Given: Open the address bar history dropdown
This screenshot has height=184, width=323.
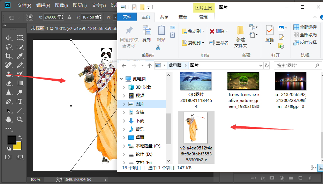Looking at the screenshot, I should [x=261, y=65].
